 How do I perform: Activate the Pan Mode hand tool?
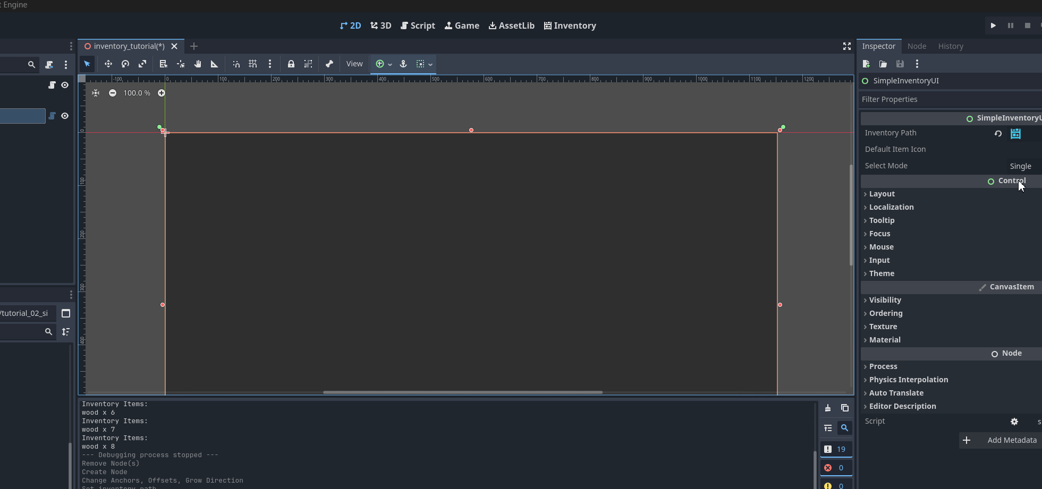point(198,64)
